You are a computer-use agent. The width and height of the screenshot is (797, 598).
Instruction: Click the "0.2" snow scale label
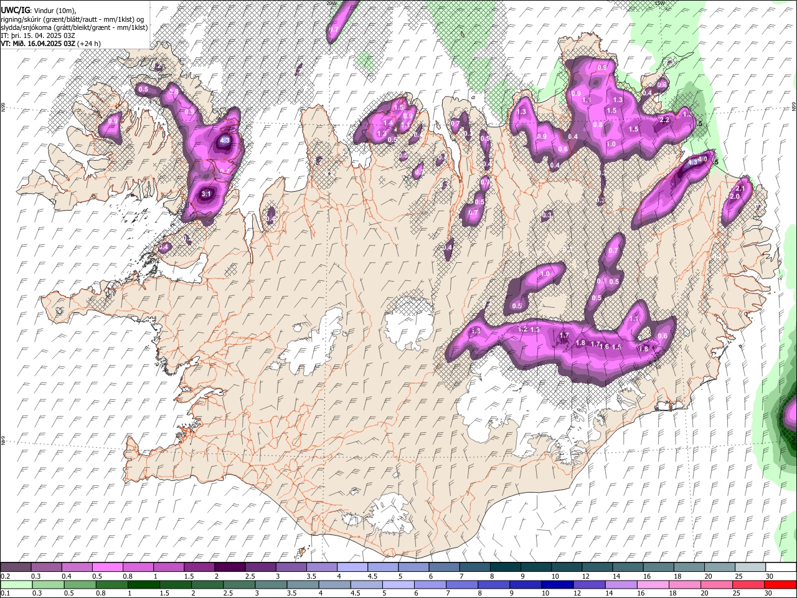tap(4, 576)
